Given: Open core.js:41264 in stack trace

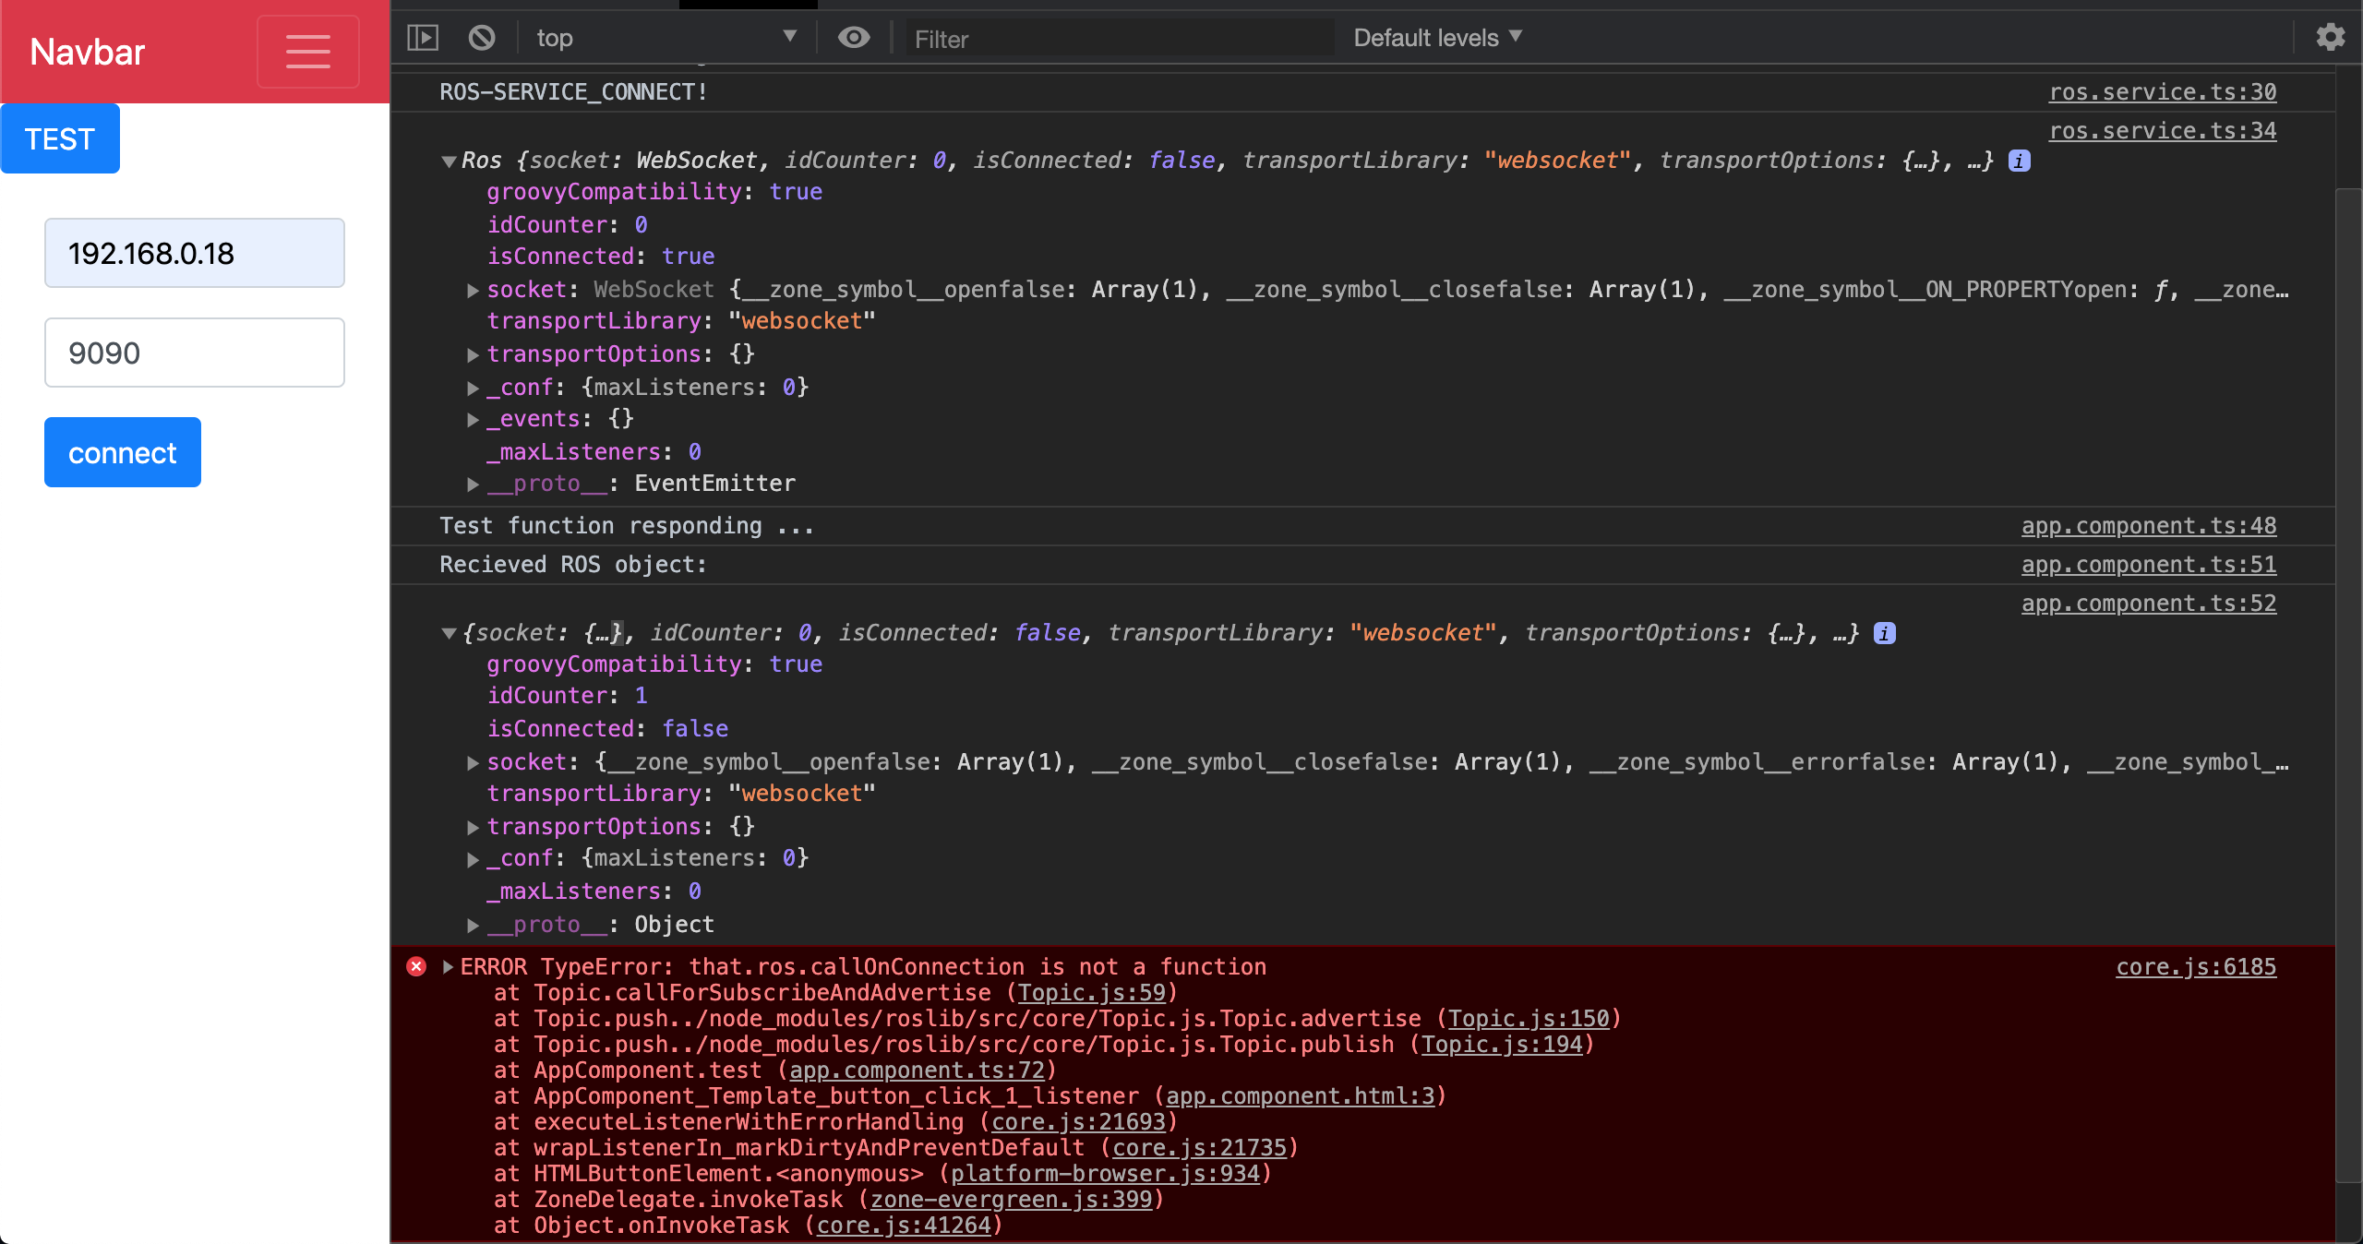Looking at the screenshot, I should 905,1225.
